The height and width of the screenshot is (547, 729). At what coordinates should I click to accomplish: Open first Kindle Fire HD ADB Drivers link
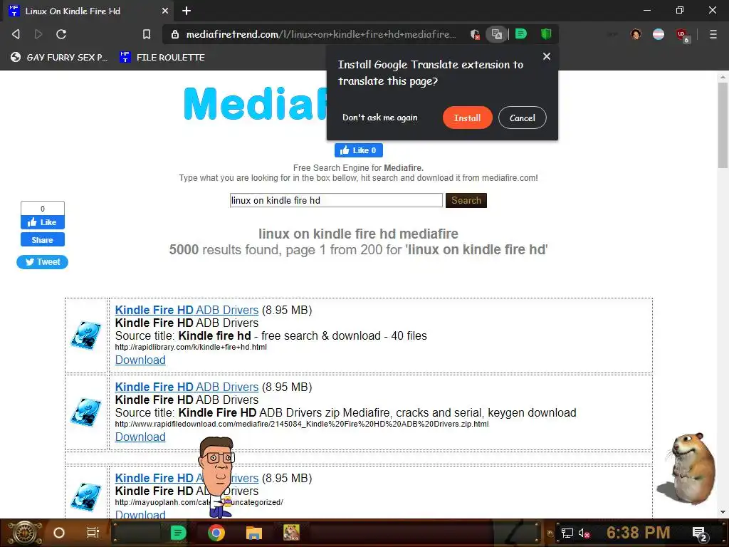187,310
